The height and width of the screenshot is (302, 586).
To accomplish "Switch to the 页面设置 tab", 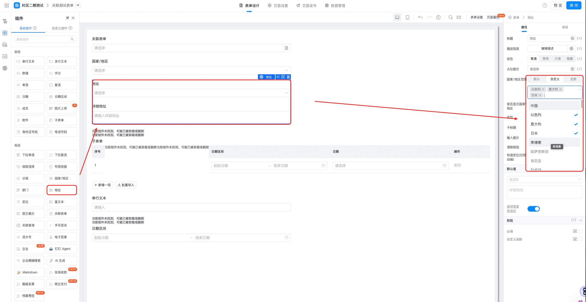I will pos(278,6).
